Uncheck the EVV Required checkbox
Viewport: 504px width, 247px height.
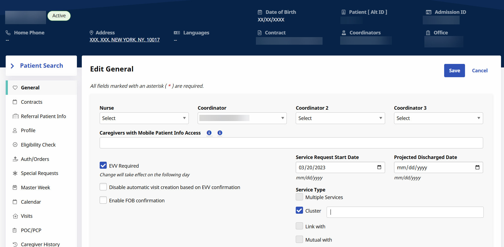click(103, 165)
